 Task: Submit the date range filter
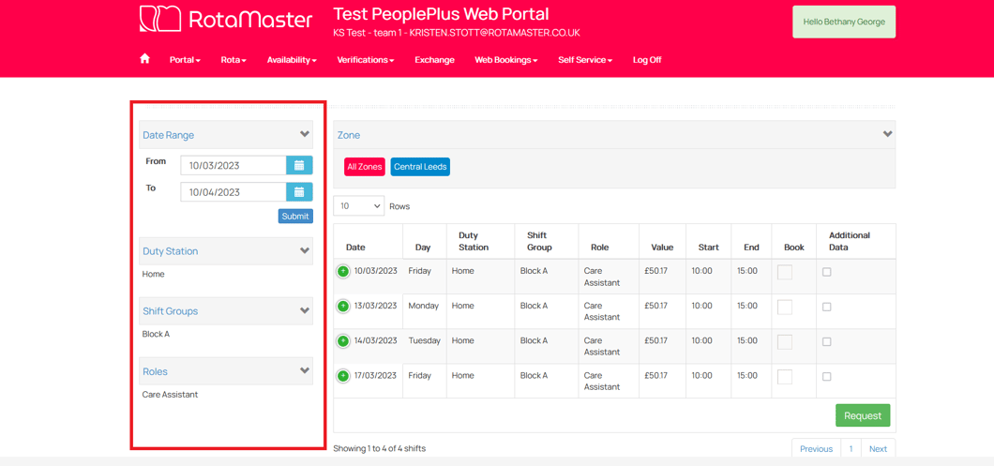click(294, 216)
